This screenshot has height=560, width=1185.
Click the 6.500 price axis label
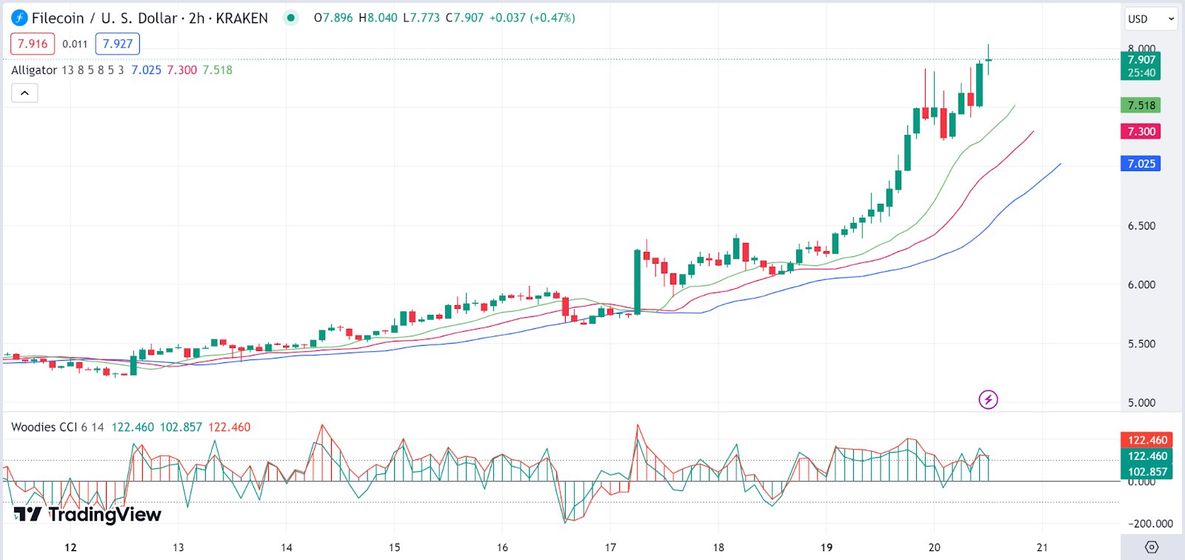click(1141, 226)
